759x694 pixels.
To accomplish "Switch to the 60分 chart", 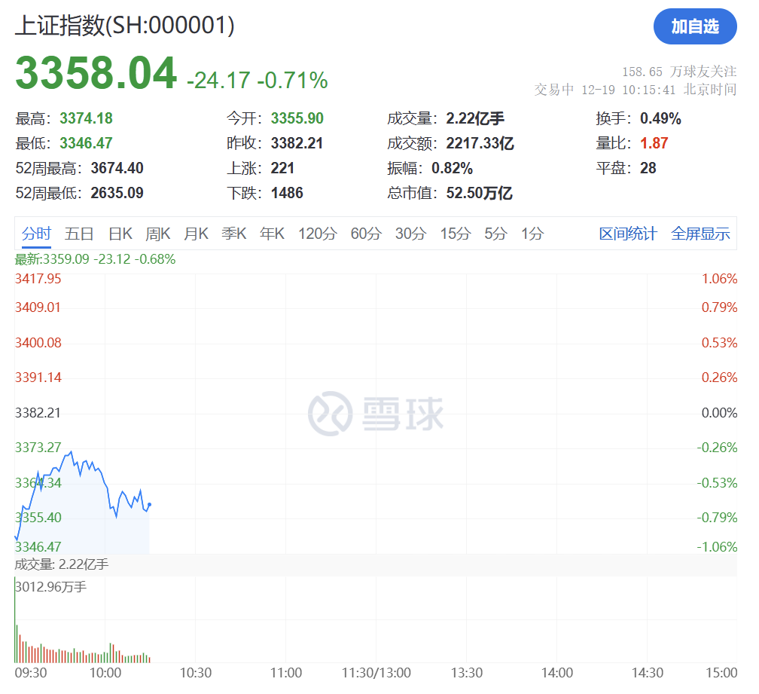I will pyautogui.click(x=366, y=234).
